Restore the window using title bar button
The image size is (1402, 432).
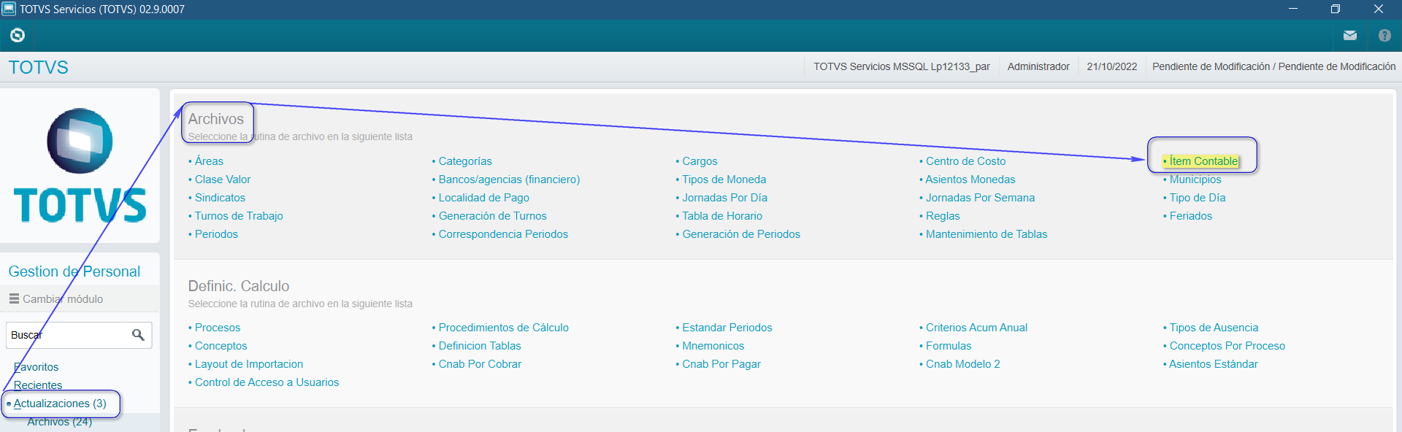point(1335,9)
